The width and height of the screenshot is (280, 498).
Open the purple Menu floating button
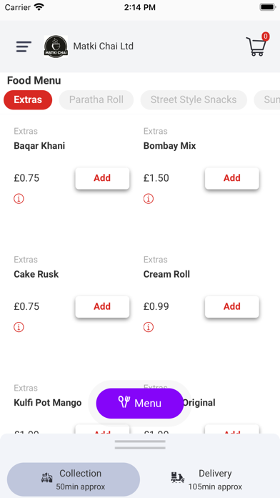[140, 404]
